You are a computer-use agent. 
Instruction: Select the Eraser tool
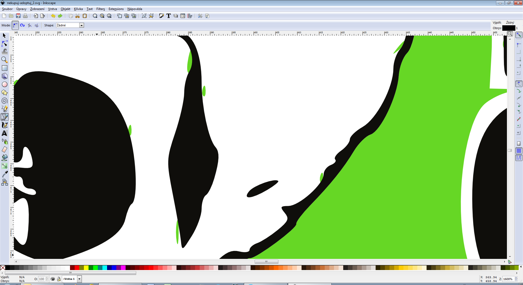pyautogui.click(x=4, y=150)
